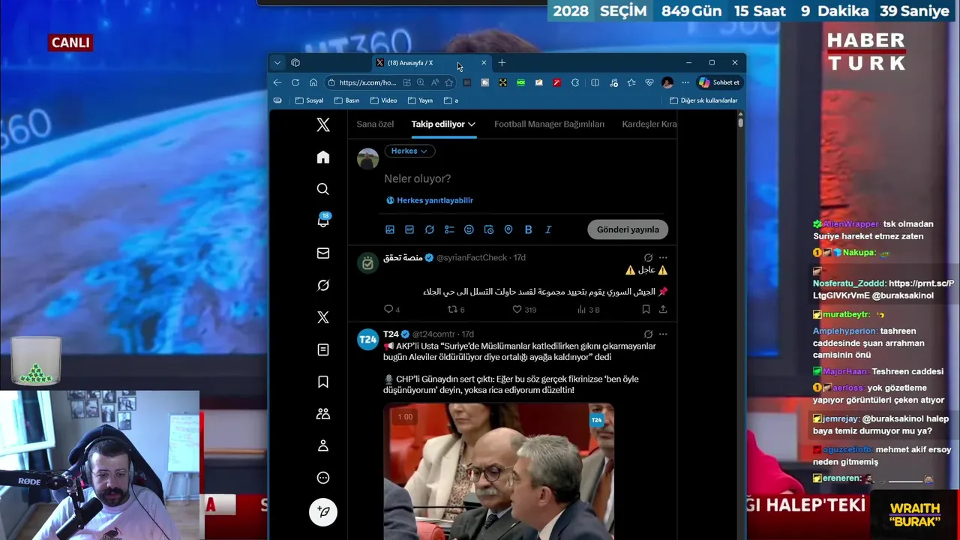Open a new browser tab

(x=502, y=63)
